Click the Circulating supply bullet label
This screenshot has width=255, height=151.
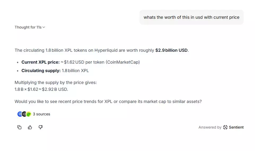(x=41, y=71)
